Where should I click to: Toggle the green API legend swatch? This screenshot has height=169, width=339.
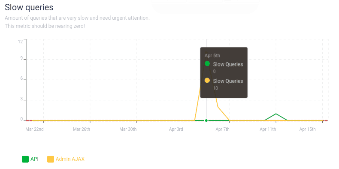point(25,159)
